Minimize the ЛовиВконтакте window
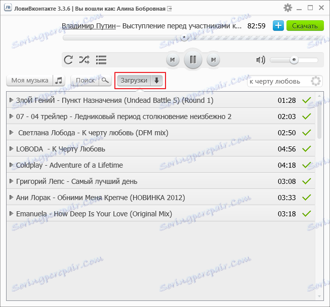 299,9
